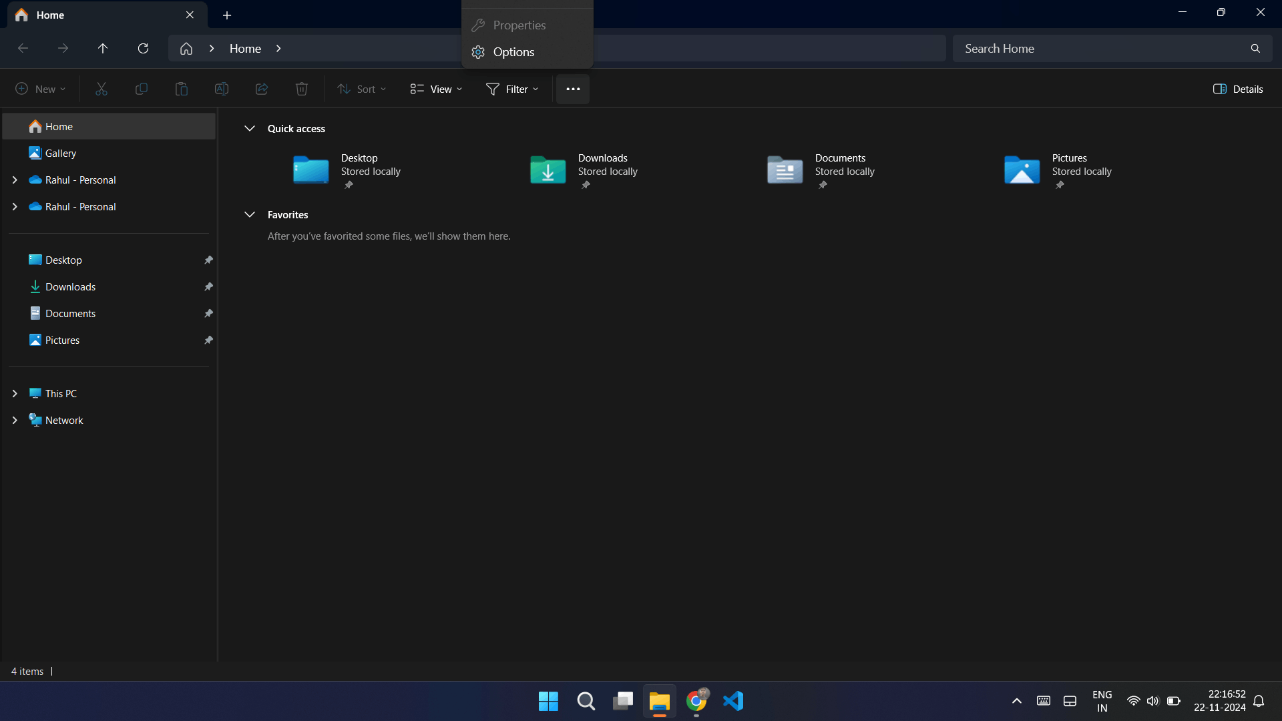This screenshot has height=721, width=1282.
Task: Choose Options from the overflow menu
Action: [x=527, y=52]
